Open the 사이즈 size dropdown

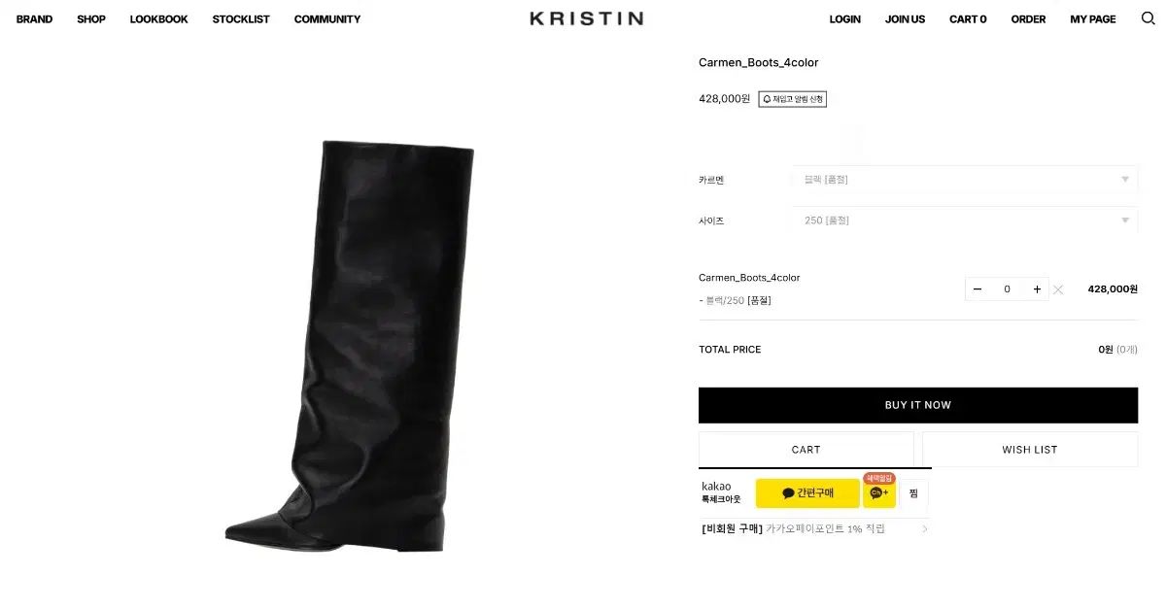point(964,220)
